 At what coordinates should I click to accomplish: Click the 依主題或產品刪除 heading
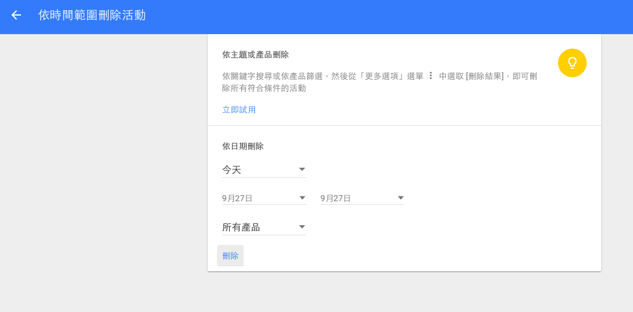point(255,54)
